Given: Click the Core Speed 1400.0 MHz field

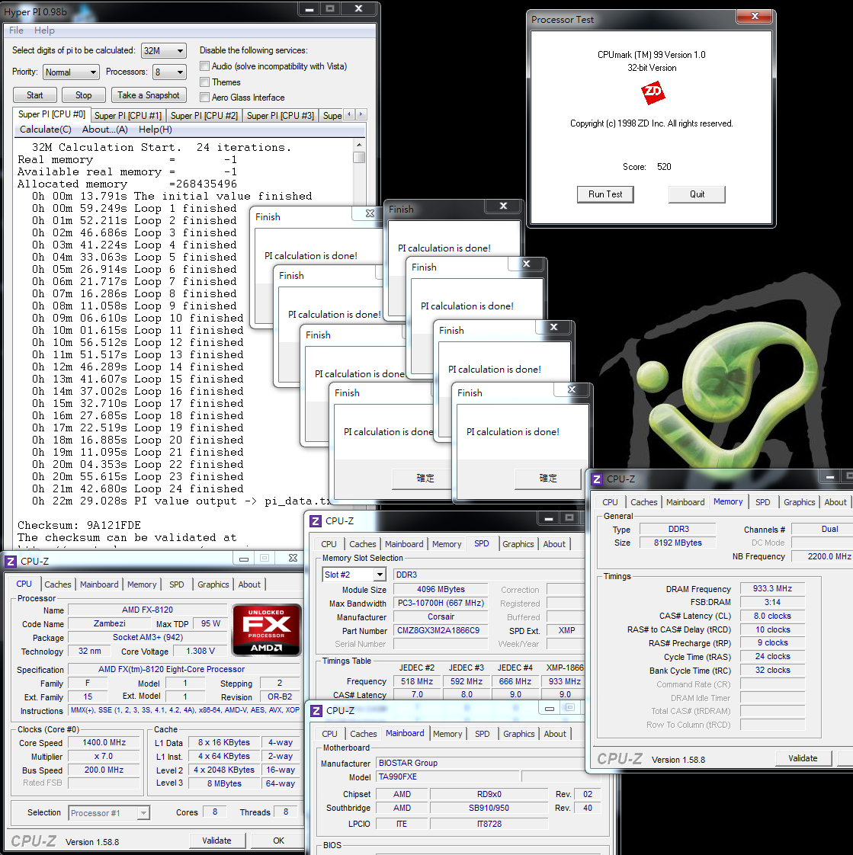Looking at the screenshot, I should (x=104, y=743).
